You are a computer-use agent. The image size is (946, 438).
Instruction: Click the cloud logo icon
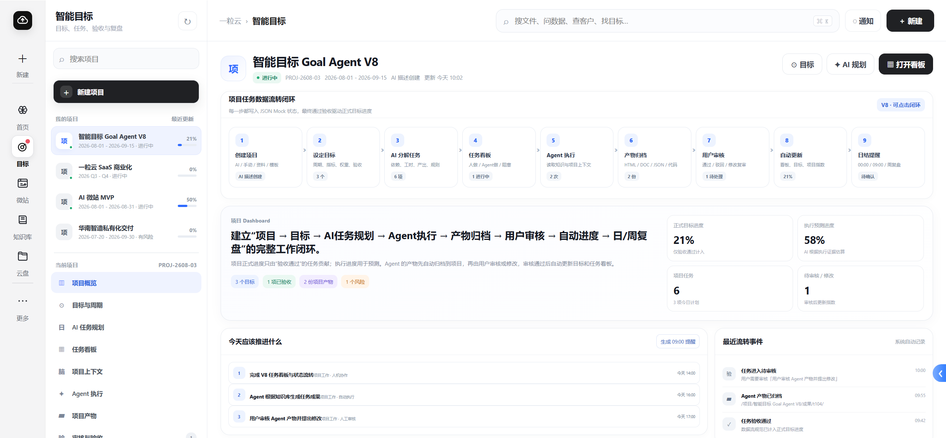(23, 20)
